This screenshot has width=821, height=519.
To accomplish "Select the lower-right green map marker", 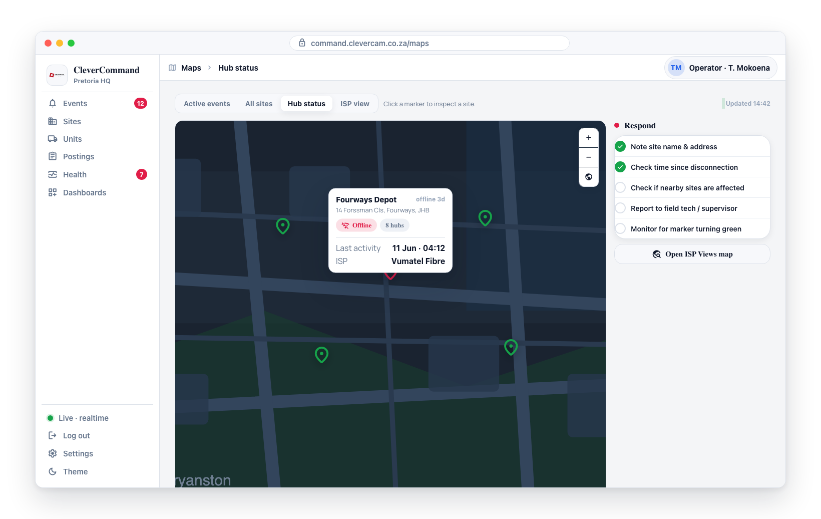I will pyautogui.click(x=511, y=347).
